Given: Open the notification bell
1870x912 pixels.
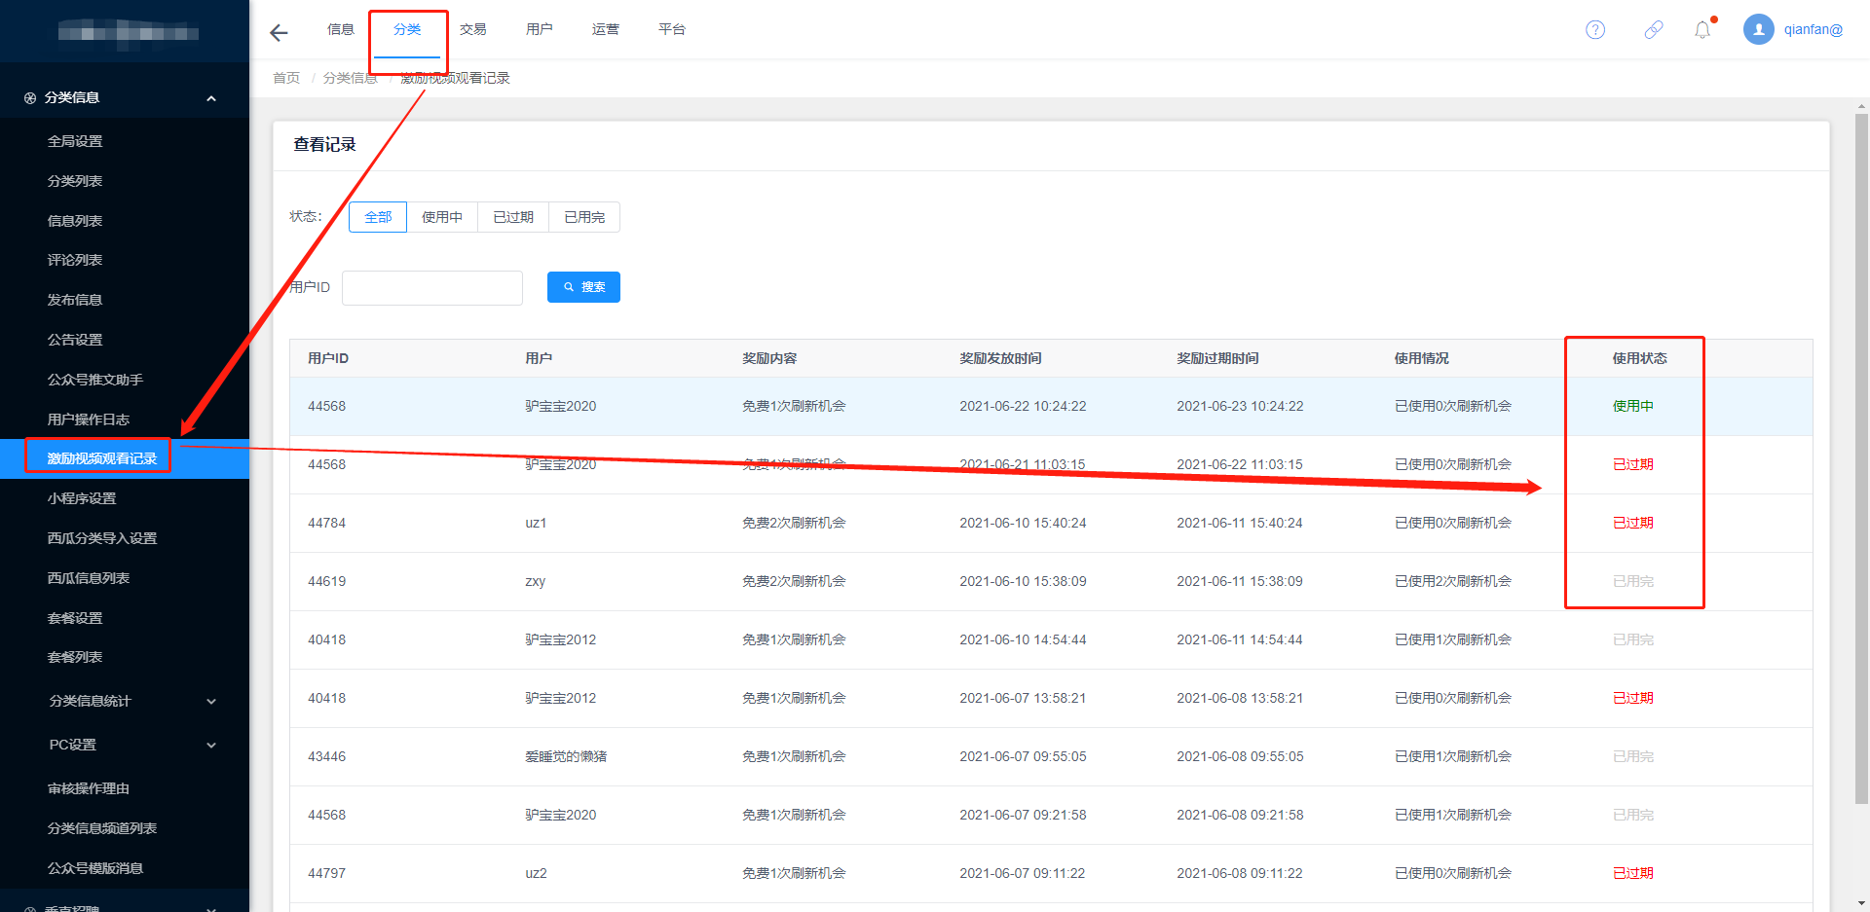Looking at the screenshot, I should pyautogui.click(x=1702, y=30).
